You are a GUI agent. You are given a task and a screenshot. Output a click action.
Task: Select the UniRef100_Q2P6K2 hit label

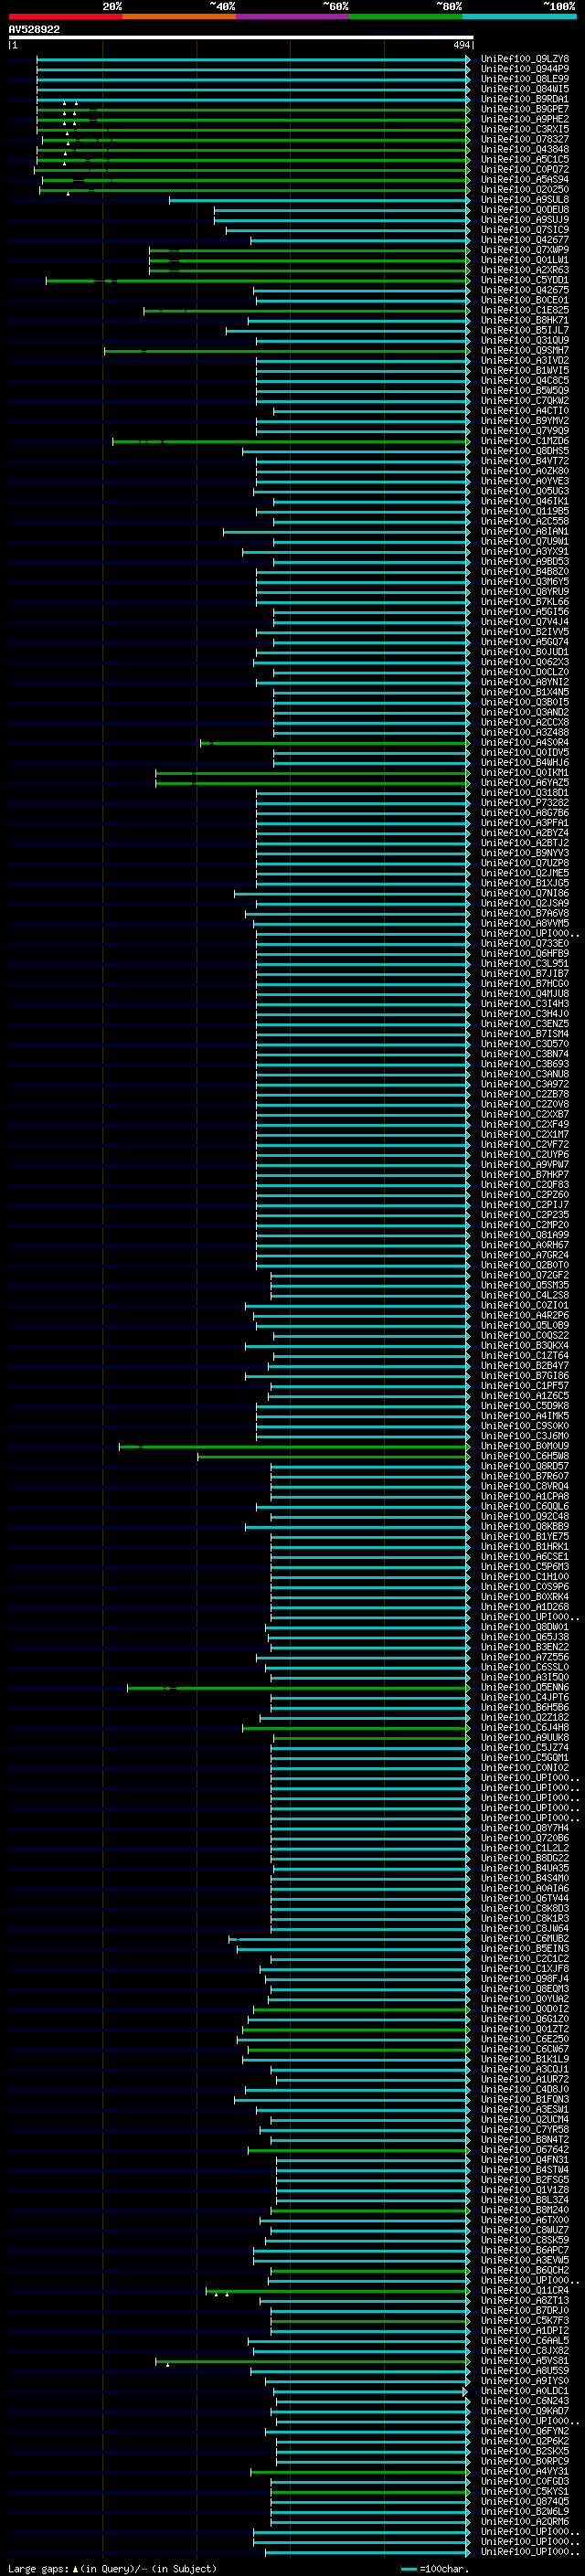(525, 2441)
